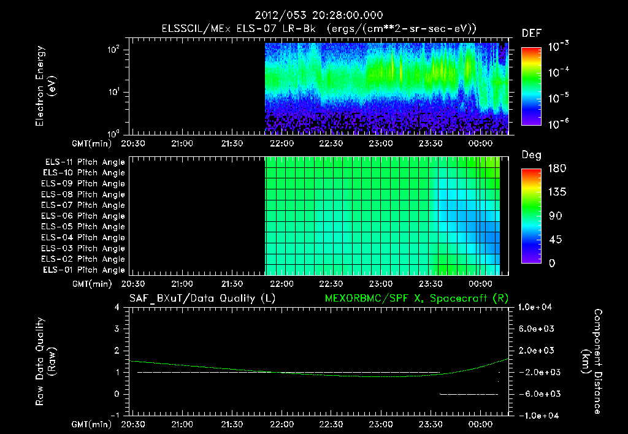The height and width of the screenshot is (434, 628).
Task: Click the 10^2 electron energy tick label
Action: [113, 49]
